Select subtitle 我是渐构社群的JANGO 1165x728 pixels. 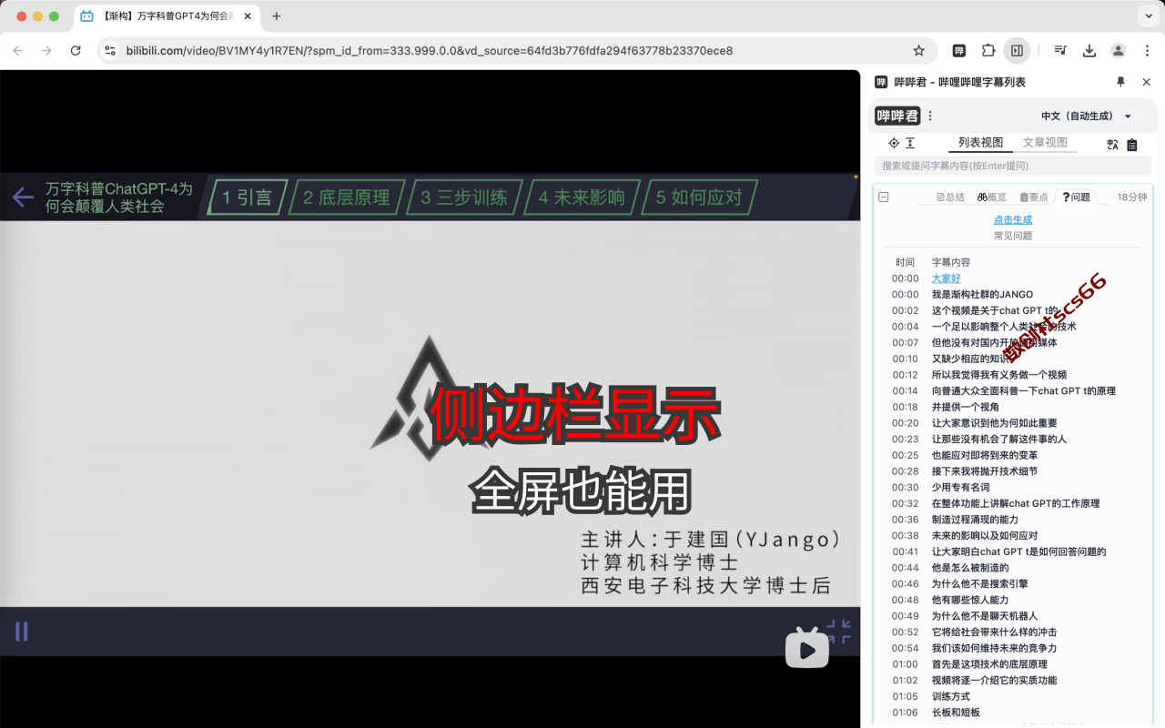tap(982, 294)
